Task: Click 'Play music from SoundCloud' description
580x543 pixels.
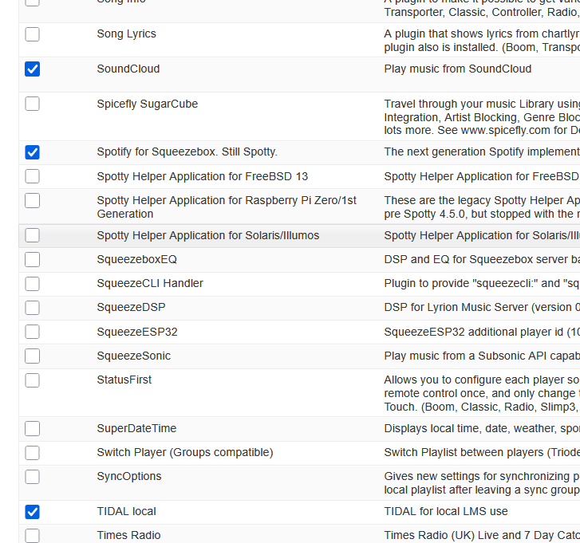Action: (458, 69)
